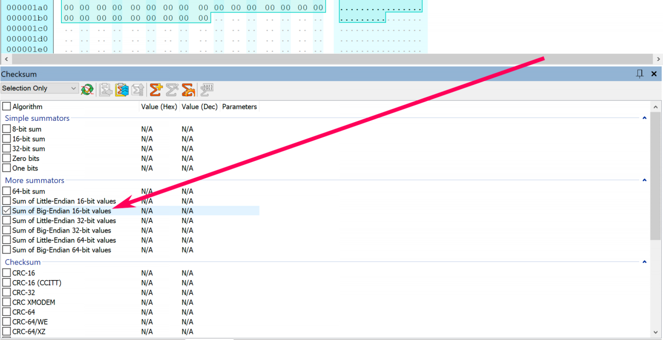
Task: Collapse the Simple summators group chevron
Action: point(644,118)
